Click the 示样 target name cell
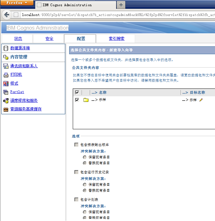 [193, 100]
